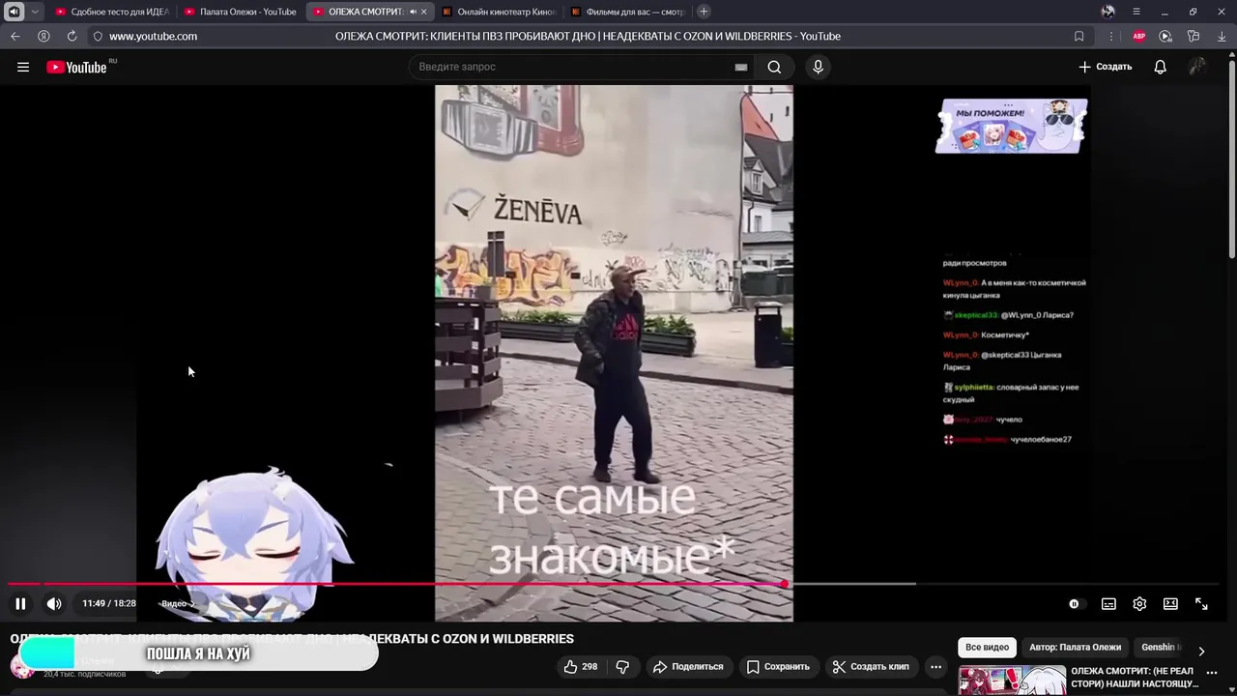Bookmark this page
Screen dimensions: 1237x696
[x=1079, y=36]
